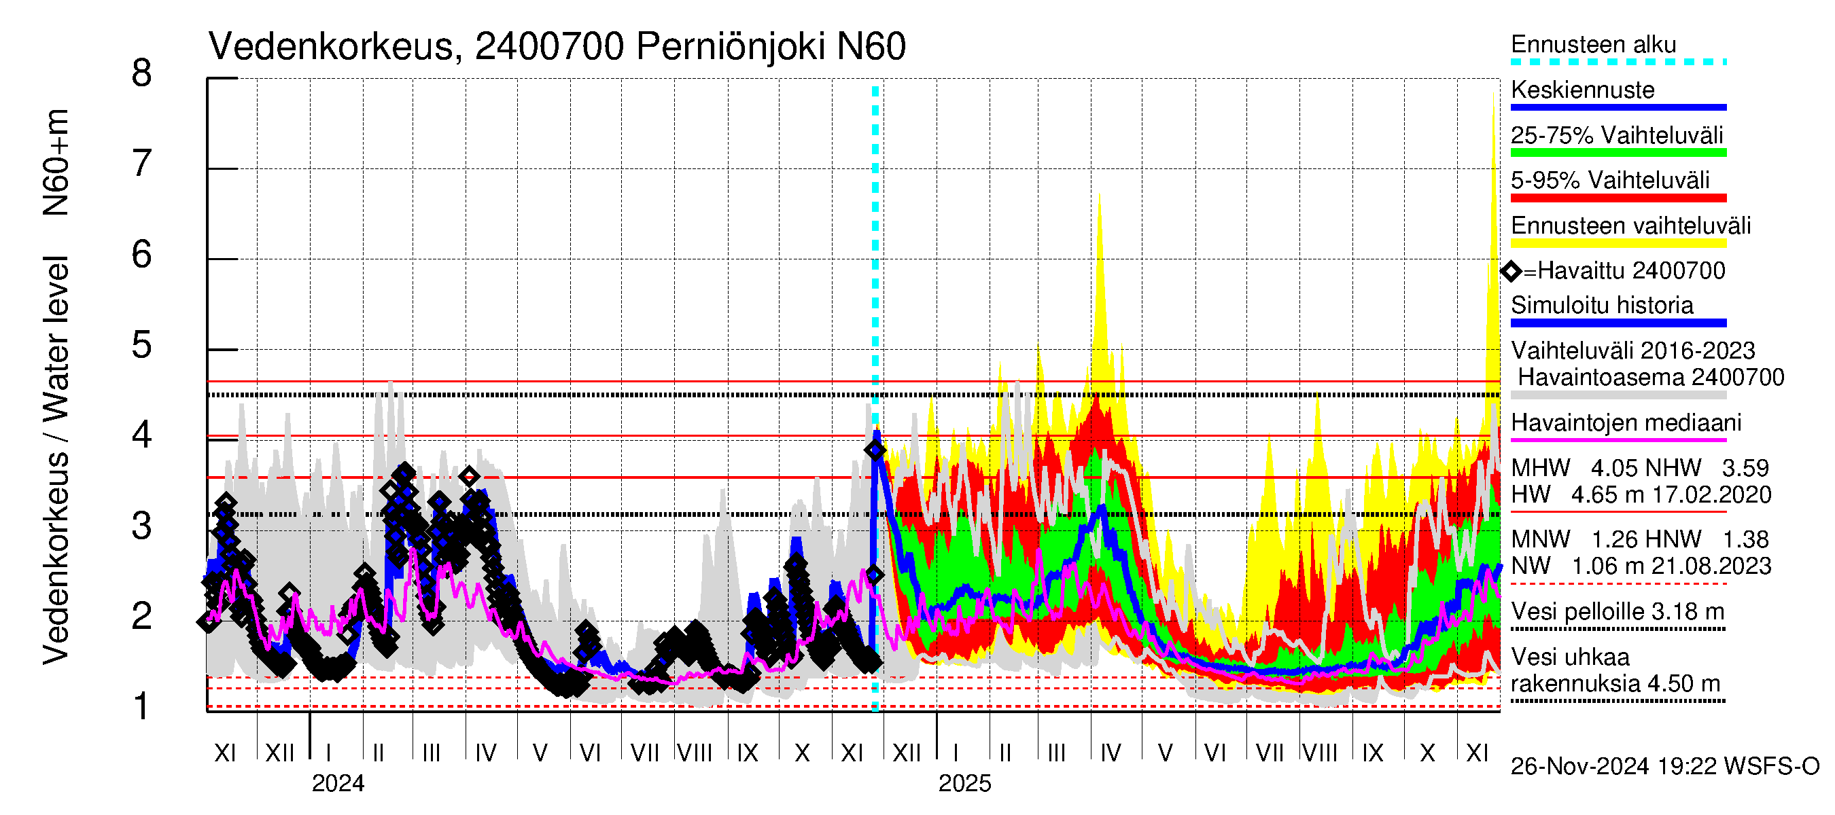Click the timestamp '26-Nov-2024 19:22 WSFS-O'

tap(1664, 766)
